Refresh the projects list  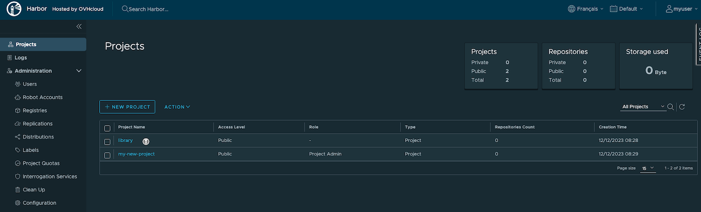coord(681,107)
